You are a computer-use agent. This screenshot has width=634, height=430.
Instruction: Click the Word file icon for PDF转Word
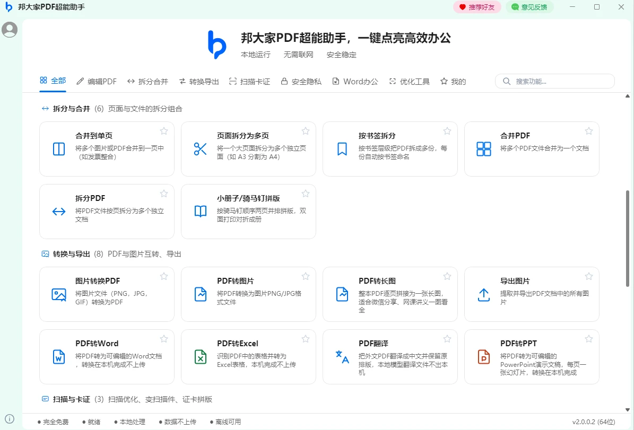(x=59, y=357)
